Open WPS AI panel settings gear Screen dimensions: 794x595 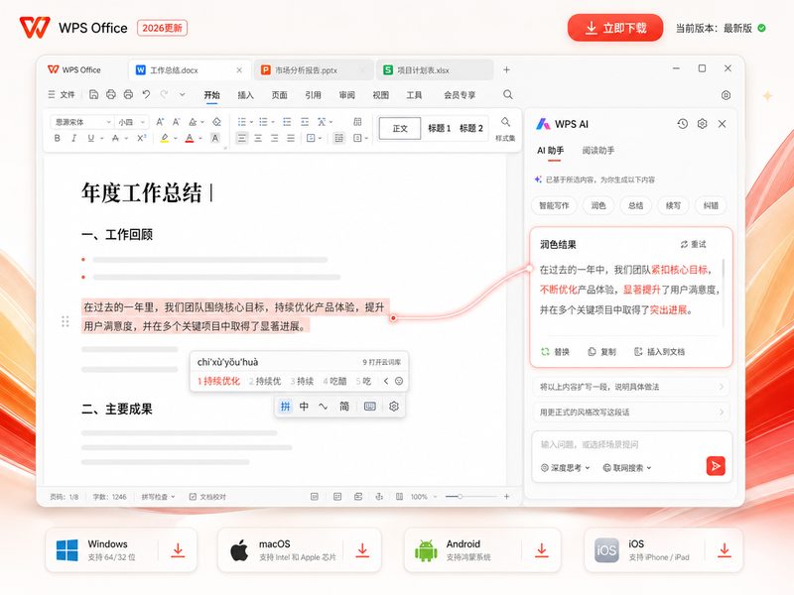click(x=703, y=123)
